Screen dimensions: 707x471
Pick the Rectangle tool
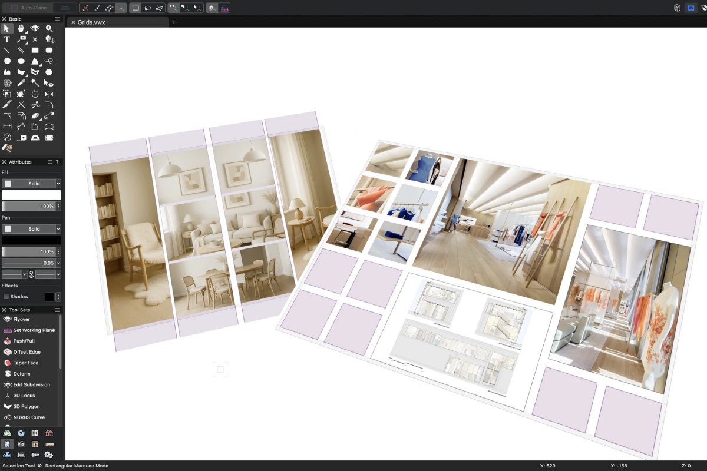(34, 50)
